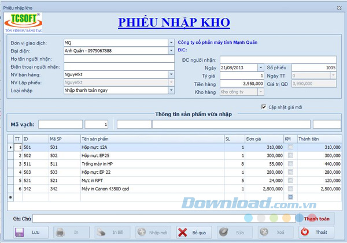
Task: Click the Tên sản phẩm column header
Action: click(x=150, y=139)
